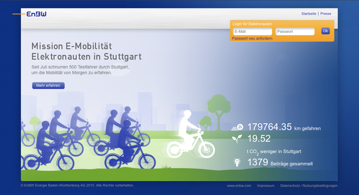Click the green leaf CO2 icon
Image resolution: width=359 pixels, height=195 pixels.
click(237, 139)
